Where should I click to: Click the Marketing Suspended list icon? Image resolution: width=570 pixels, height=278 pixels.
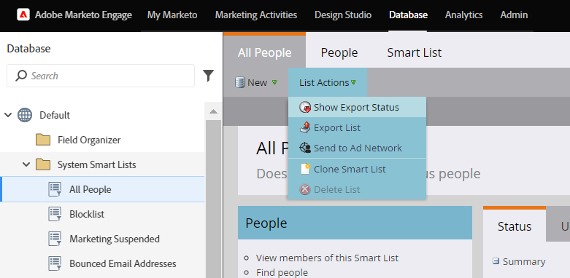[55, 239]
